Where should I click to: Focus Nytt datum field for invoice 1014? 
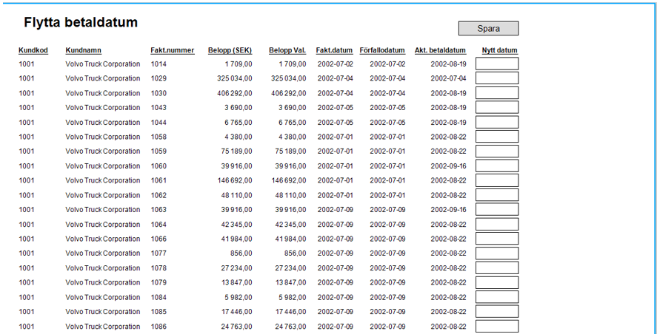pyautogui.click(x=497, y=64)
